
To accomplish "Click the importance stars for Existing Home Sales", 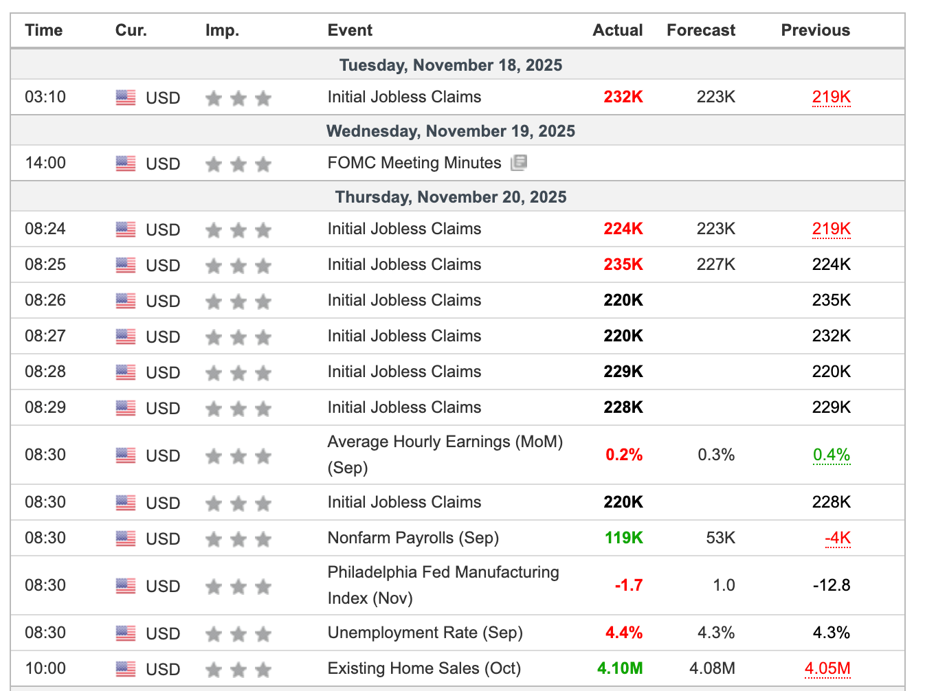I will coord(238,670).
